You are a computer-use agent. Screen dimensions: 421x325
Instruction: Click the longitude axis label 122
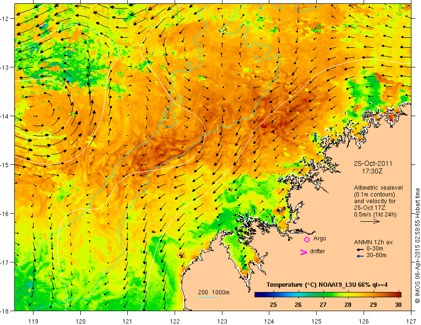pyautogui.click(x=175, y=321)
